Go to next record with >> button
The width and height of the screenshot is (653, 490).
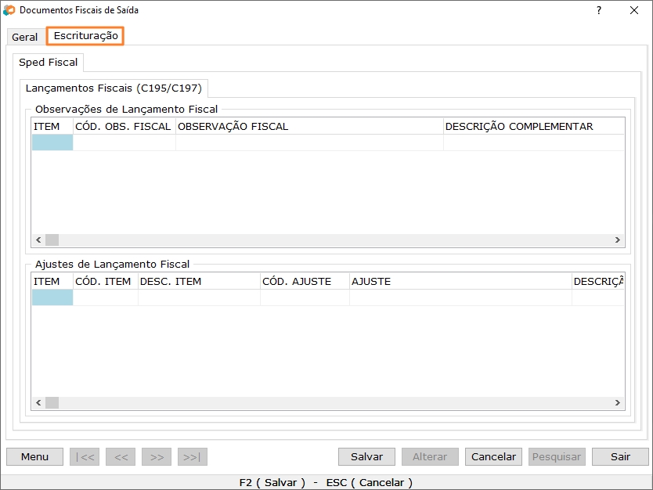pos(157,457)
